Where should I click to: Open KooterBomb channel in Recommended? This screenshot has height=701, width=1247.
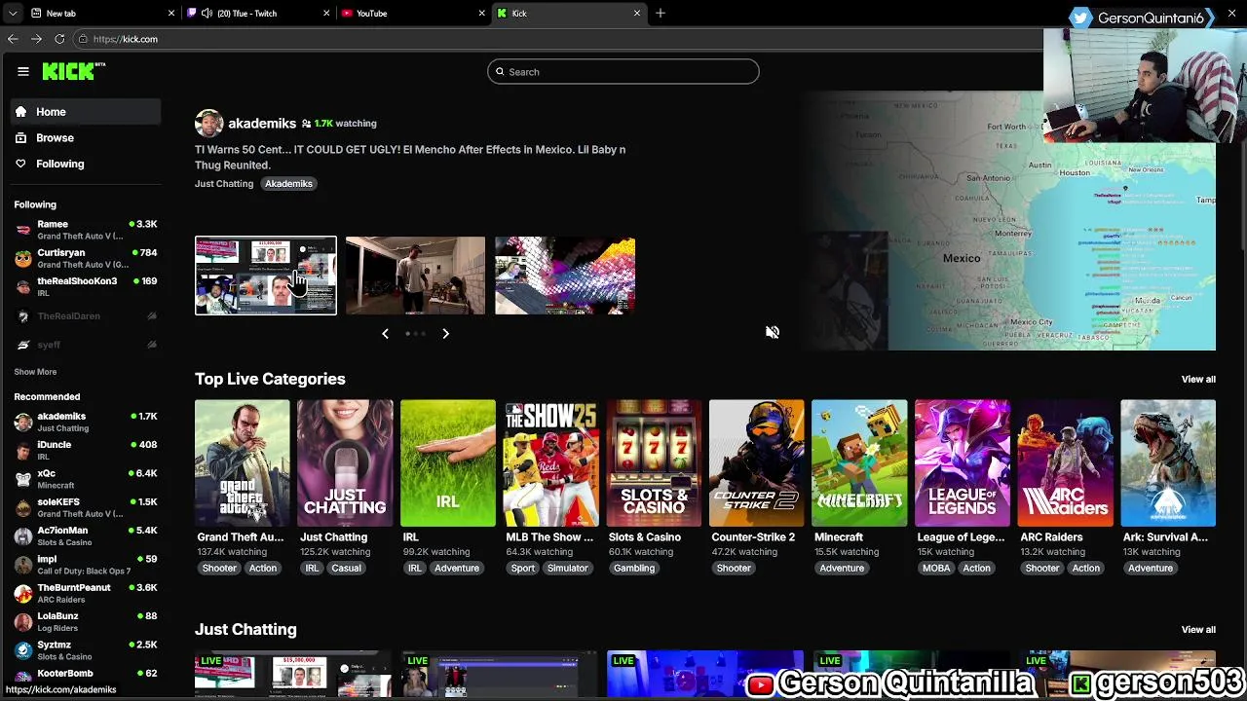(87, 674)
